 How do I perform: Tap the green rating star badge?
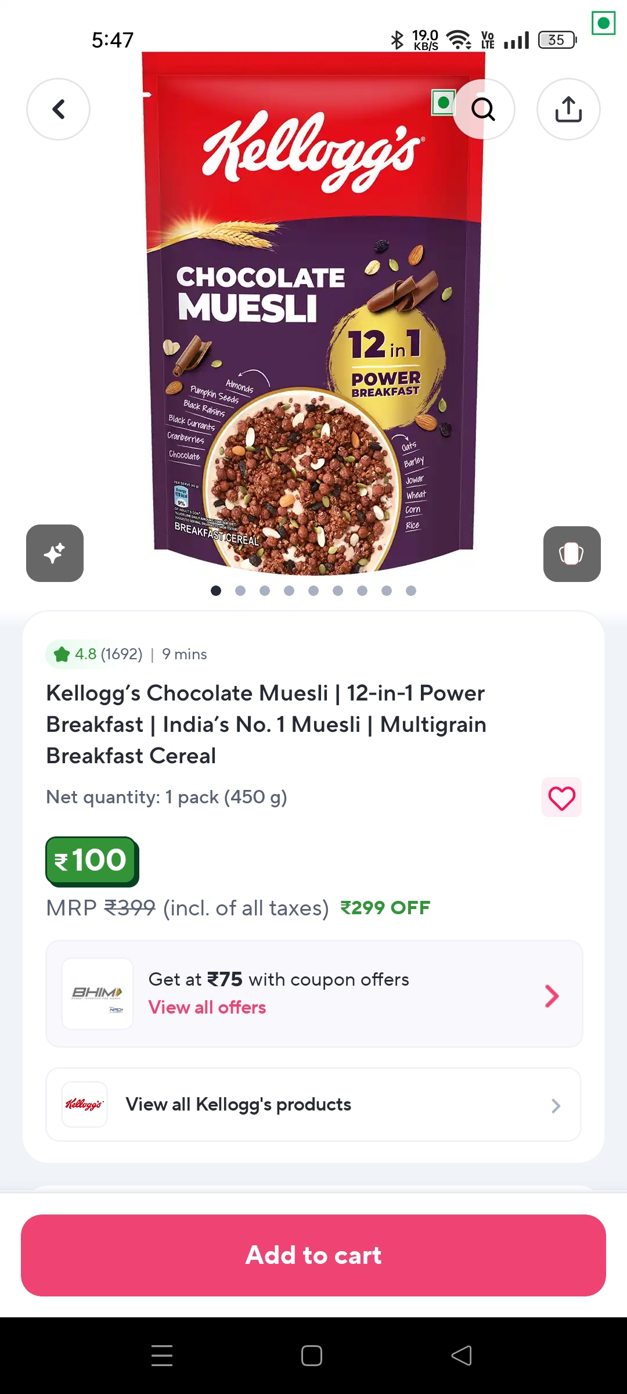tap(62, 653)
